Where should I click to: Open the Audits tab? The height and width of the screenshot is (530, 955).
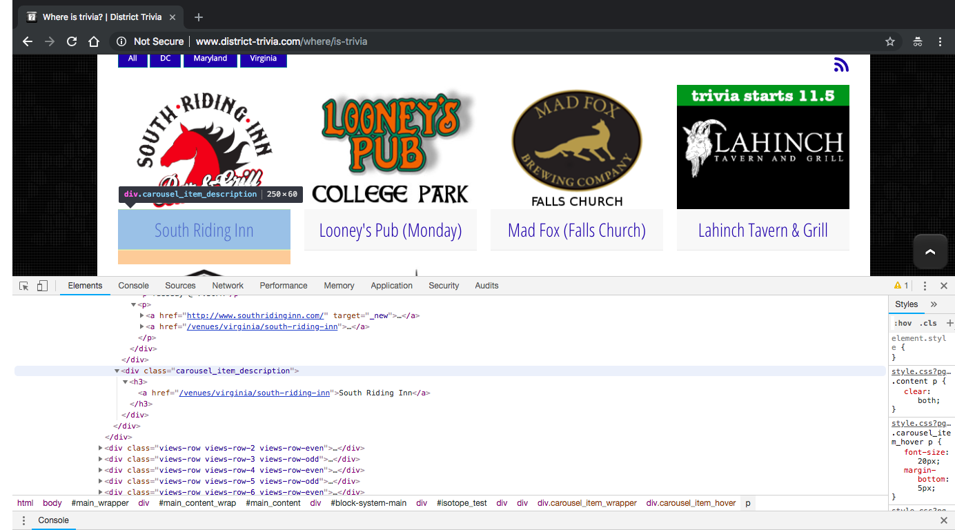tap(486, 286)
